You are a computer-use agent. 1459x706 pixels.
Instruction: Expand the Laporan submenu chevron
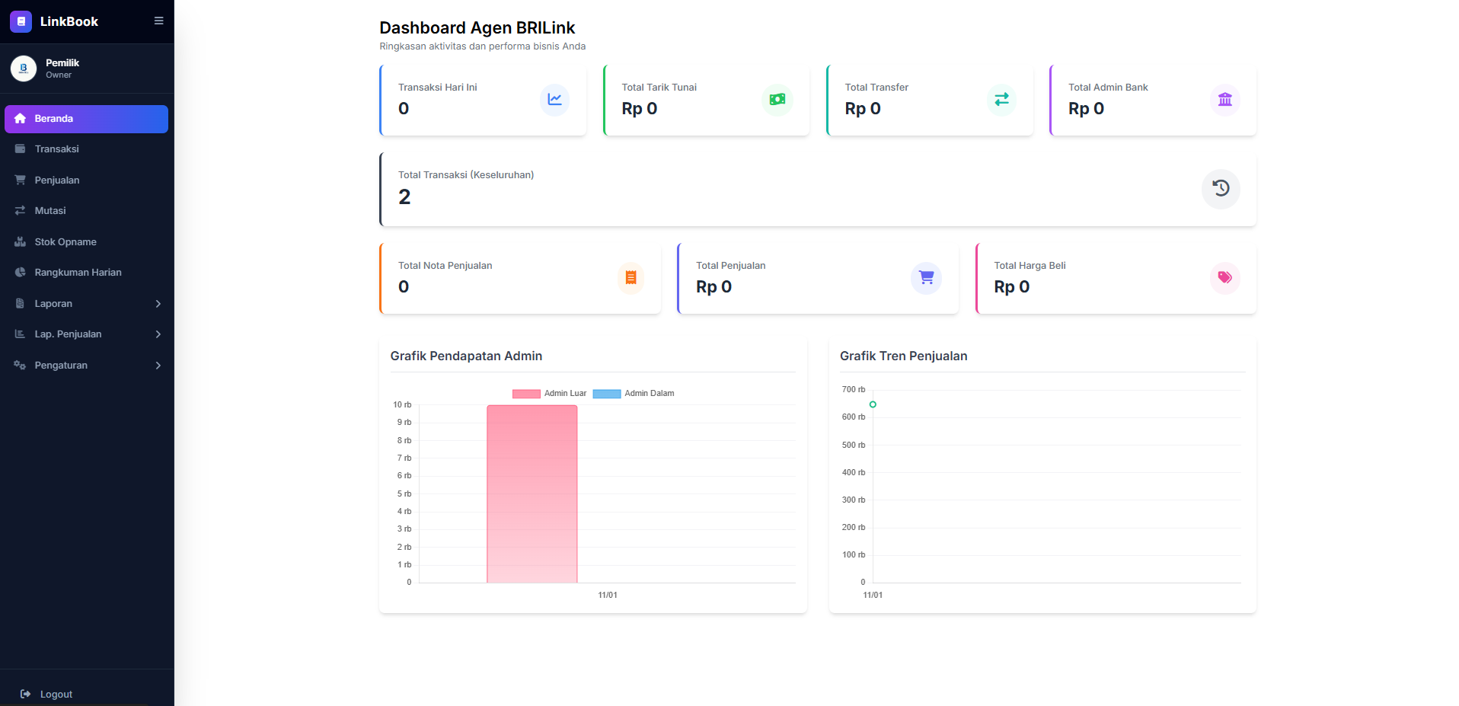click(x=158, y=304)
